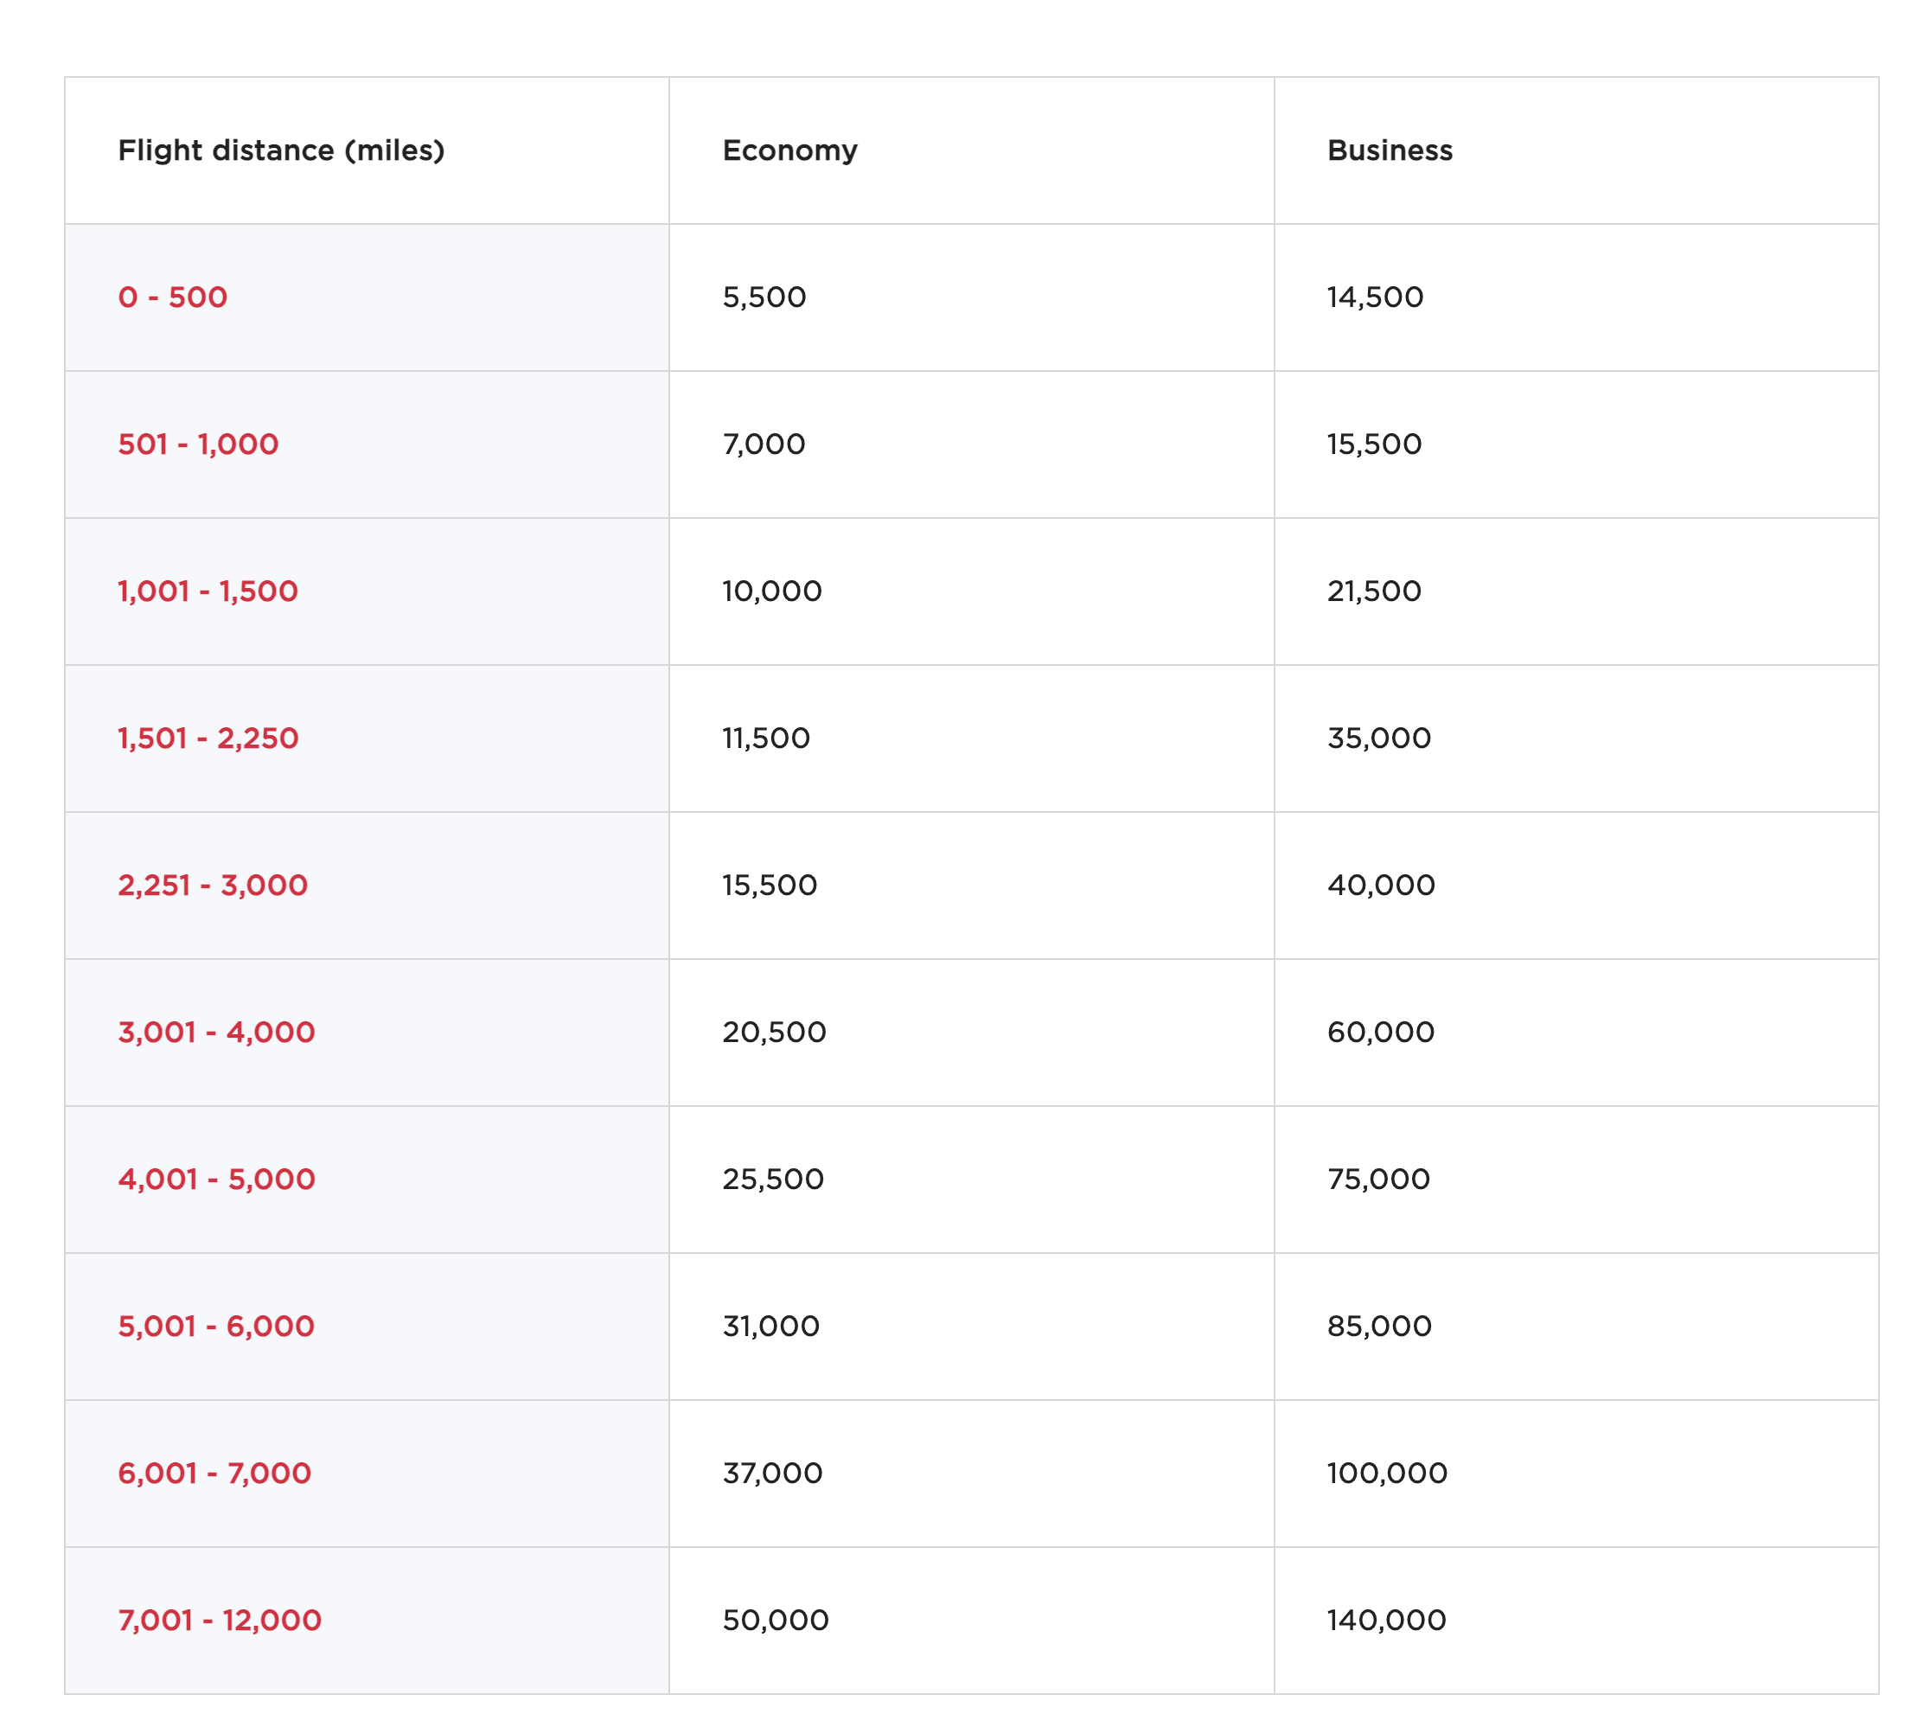Click the 3,001 - 4,000 distance link
The image size is (1930, 1733).
pos(216,1033)
